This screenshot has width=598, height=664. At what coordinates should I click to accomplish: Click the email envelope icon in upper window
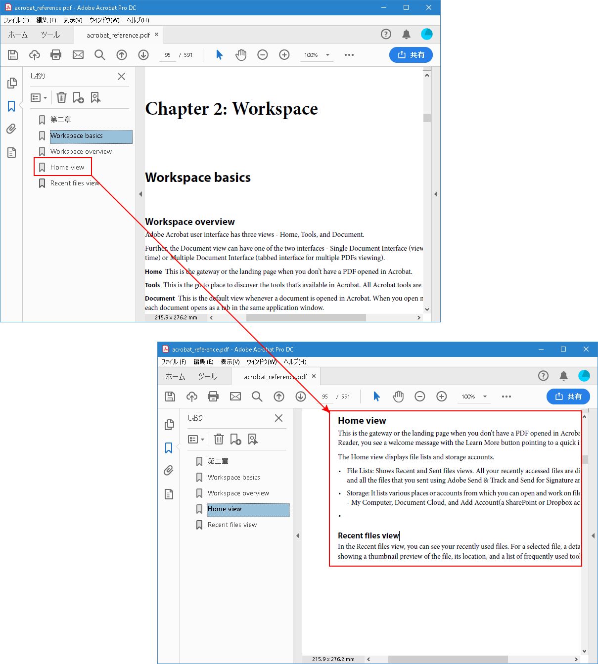tap(78, 55)
